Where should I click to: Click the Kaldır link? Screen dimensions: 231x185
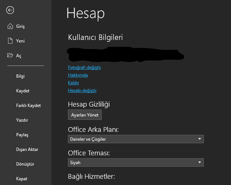[73, 83]
